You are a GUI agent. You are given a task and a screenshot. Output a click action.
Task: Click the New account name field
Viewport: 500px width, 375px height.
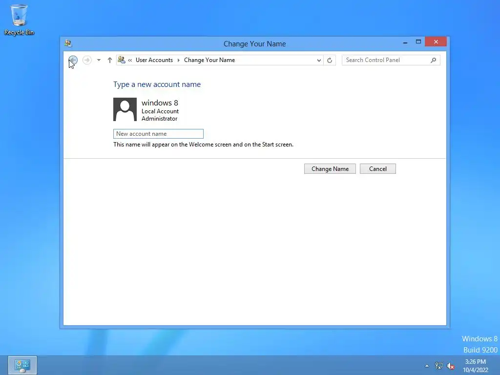coord(158,134)
